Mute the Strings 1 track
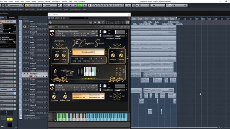The width and height of the screenshot is (230, 129). coord(25,79)
